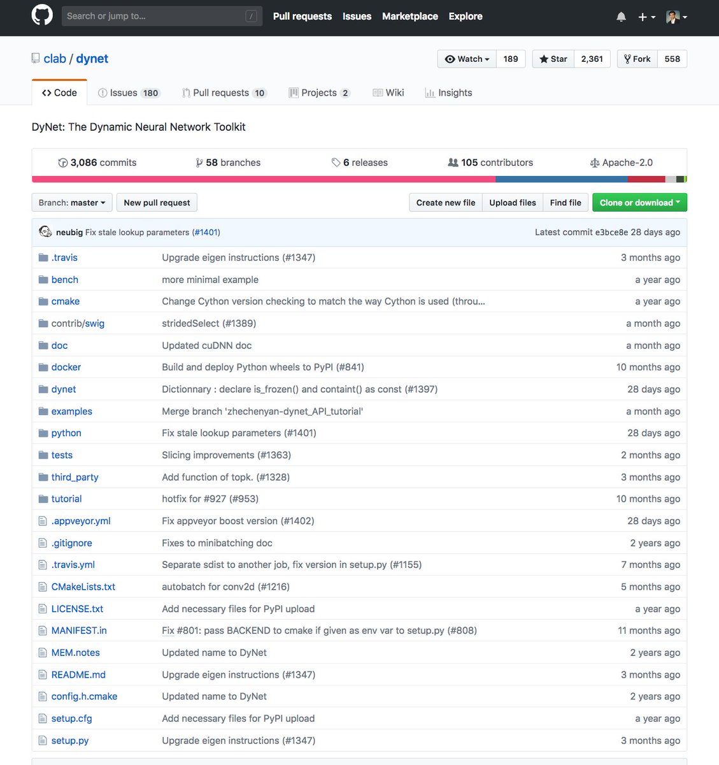Switch to the Issues tab
This screenshot has height=765, width=719.
click(128, 92)
